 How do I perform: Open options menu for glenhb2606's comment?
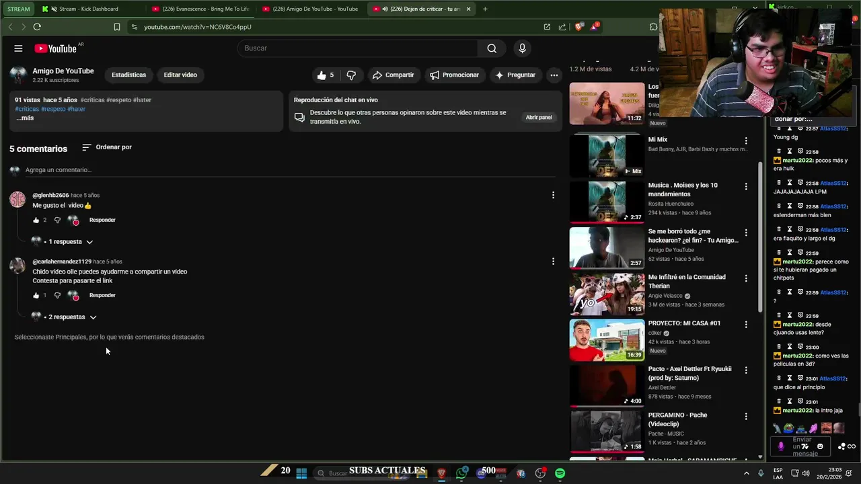pyautogui.click(x=553, y=195)
